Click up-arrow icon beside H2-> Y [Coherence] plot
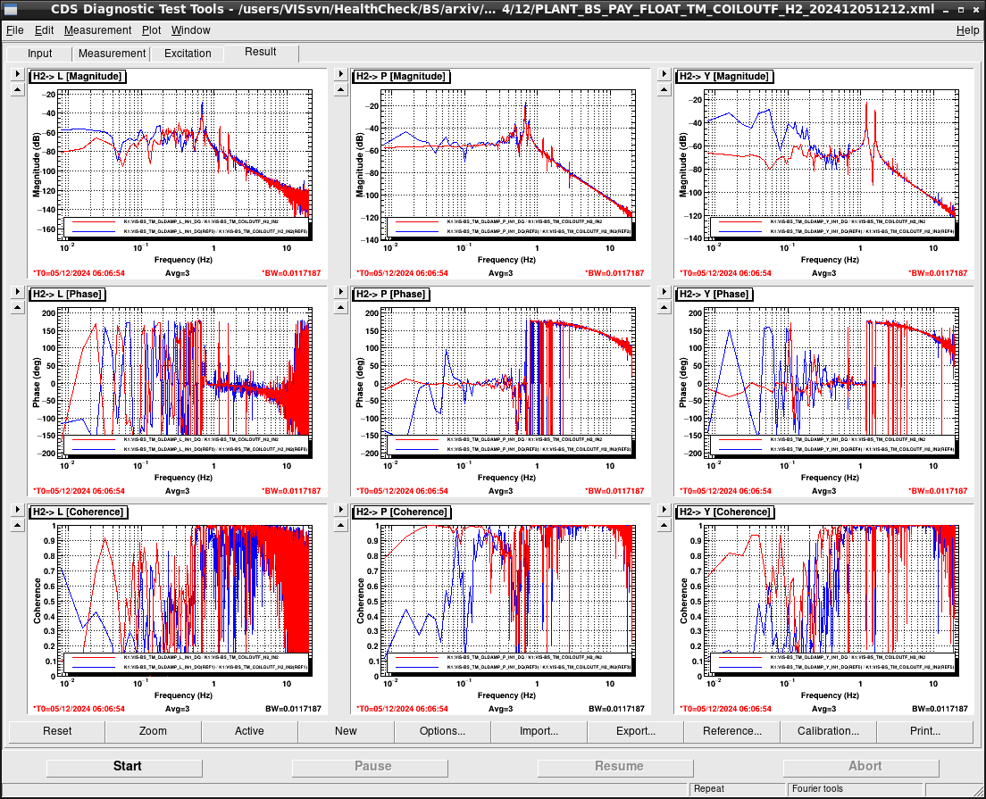The width and height of the screenshot is (986, 799). click(x=664, y=526)
